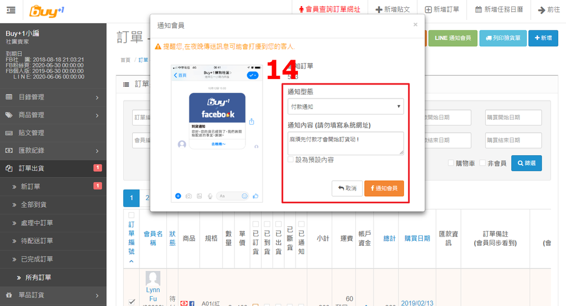566x306 pixels.
Task: Check the 非會員 filter checkbox
Action: click(x=483, y=163)
